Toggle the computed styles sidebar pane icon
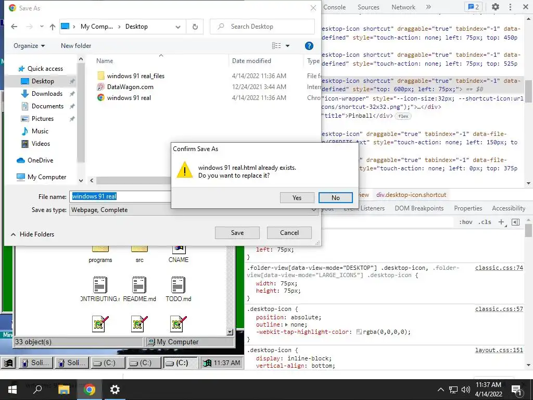 point(516,222)
